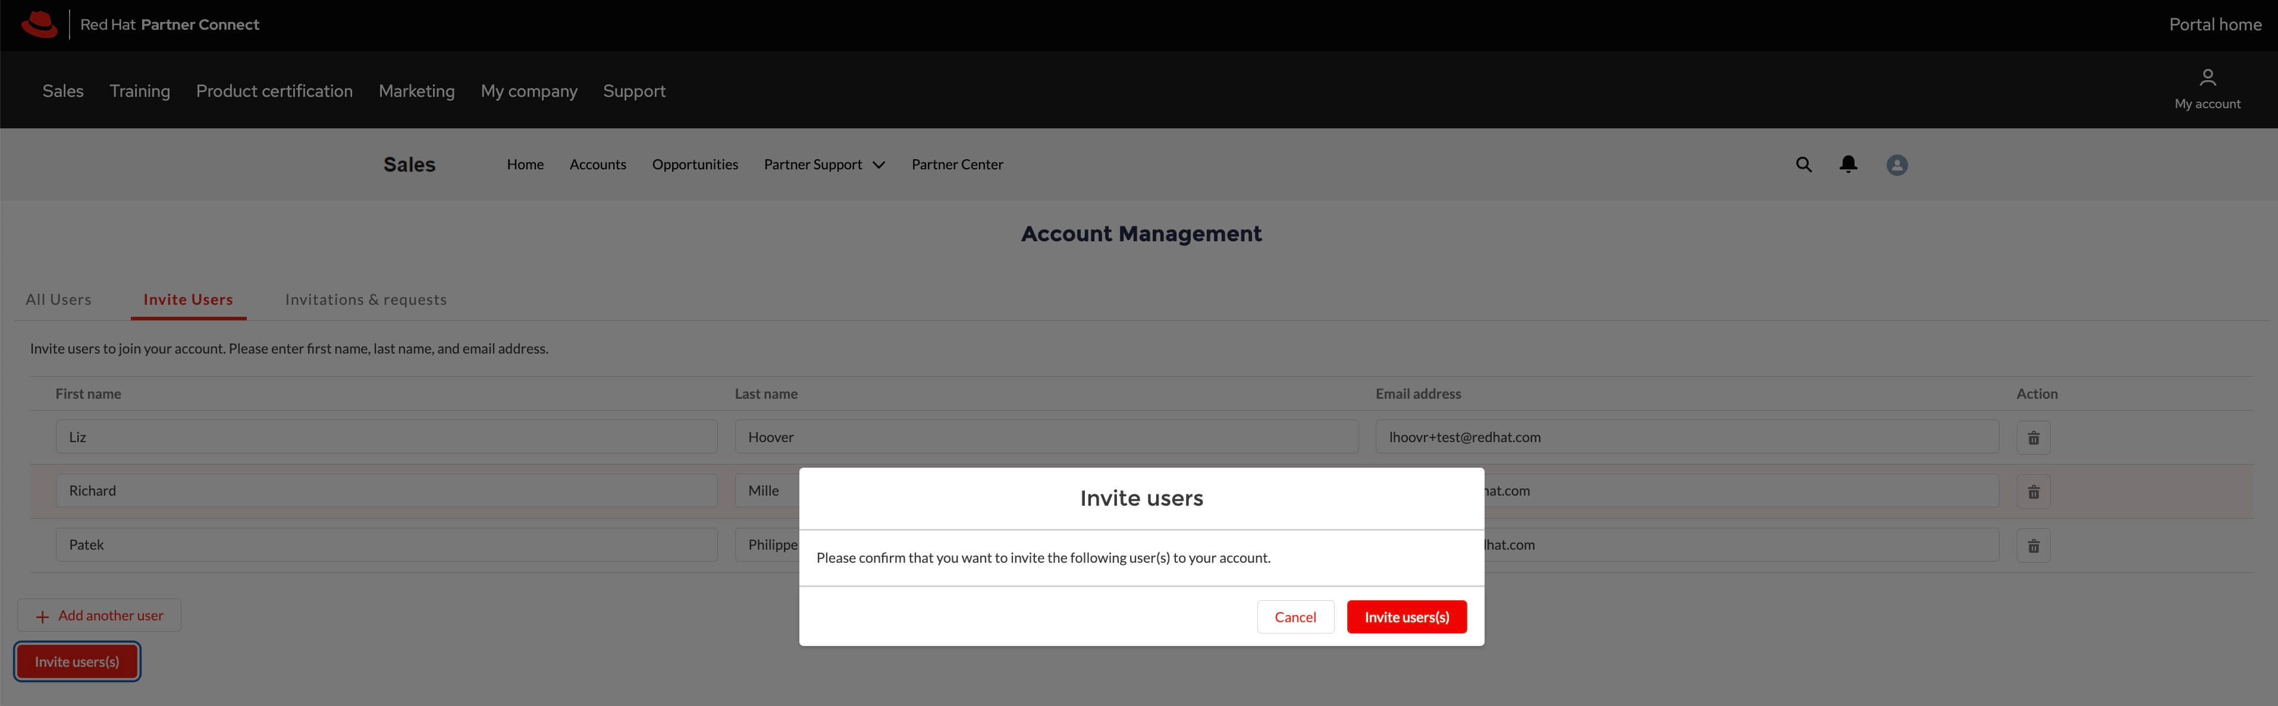Open the Opportunities nav link
2278x706 pixels.
[694, 165]
